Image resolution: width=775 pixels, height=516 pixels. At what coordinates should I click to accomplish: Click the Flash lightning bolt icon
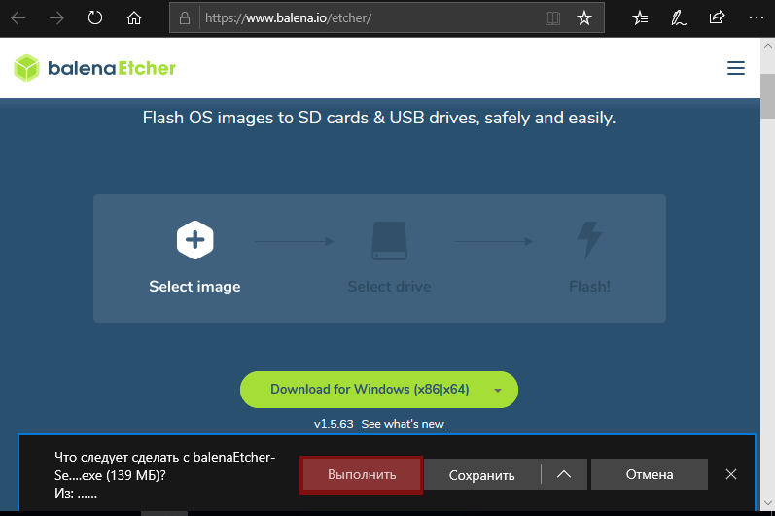coord(589,240)
